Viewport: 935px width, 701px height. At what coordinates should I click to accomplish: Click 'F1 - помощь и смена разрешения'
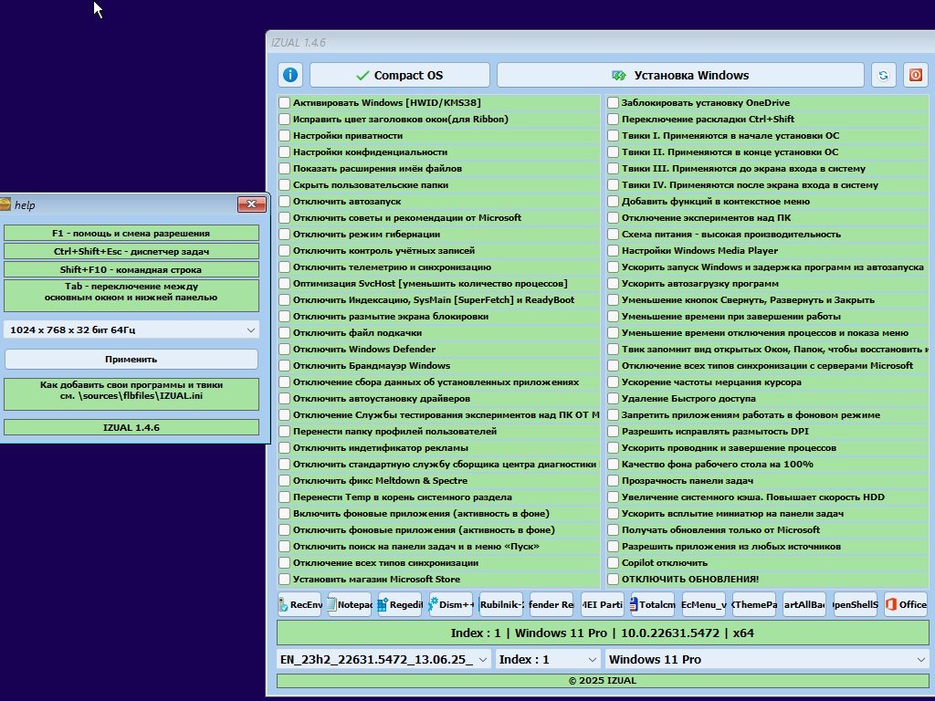click(131, 233)
